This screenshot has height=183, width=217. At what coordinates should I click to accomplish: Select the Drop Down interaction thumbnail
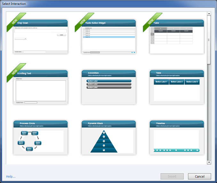(x=41, y=37)
